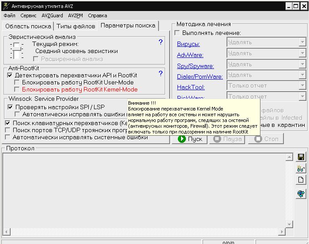This screenshot has width=309, height=244.
Task: Maximize the AVZ window
Action: pyautogui.click(x=296, y=6)
